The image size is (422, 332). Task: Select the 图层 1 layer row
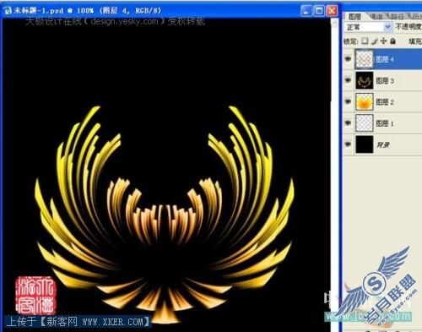tap(382, 123)
